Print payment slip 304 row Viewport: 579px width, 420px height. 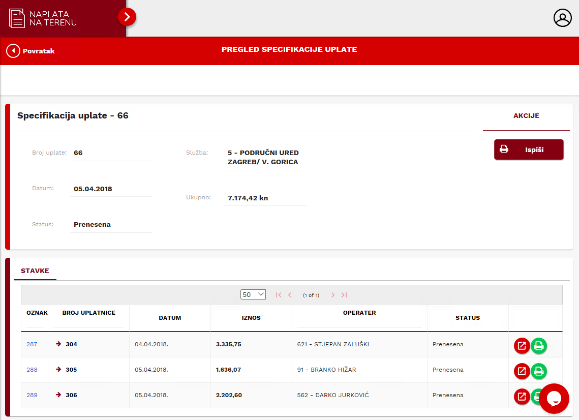(539, 346)
